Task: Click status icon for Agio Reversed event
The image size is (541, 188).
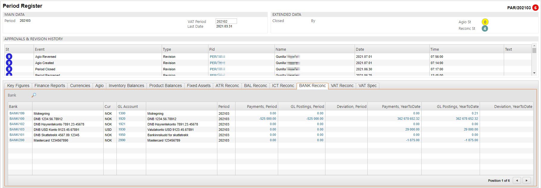Action: pyautogui.click(x=9, y=57)
